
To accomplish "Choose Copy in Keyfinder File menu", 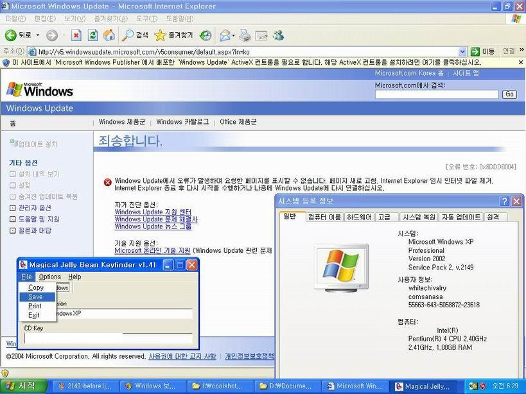I will pos(36,287).
